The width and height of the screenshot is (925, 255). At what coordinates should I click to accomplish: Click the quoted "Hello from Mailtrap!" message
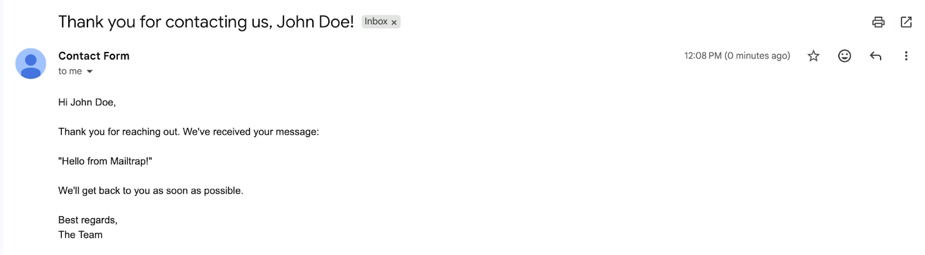click(105, 161)
